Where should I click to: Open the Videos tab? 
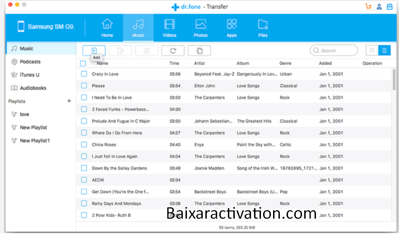tap(169, 28)
